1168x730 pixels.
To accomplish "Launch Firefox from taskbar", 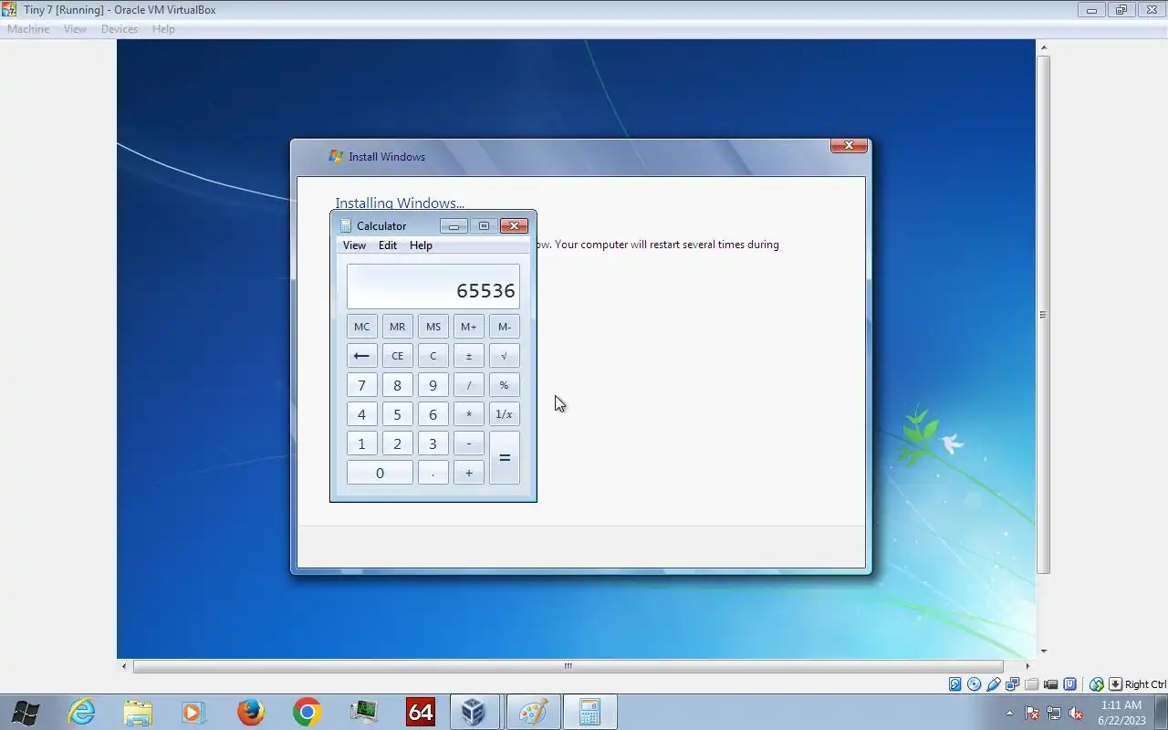I will [x=250, y=712].
